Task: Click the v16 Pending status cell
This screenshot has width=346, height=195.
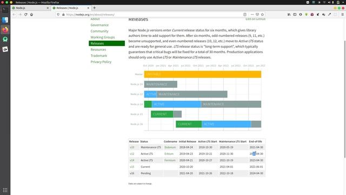Action: 146,173
